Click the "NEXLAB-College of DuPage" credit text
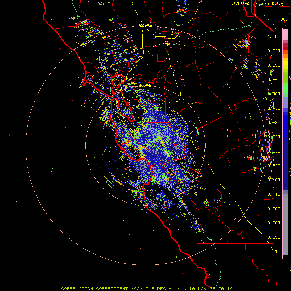 pos(258,4)
